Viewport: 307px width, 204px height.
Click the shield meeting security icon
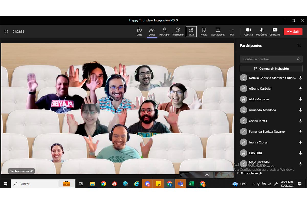[x=6, y=32]
